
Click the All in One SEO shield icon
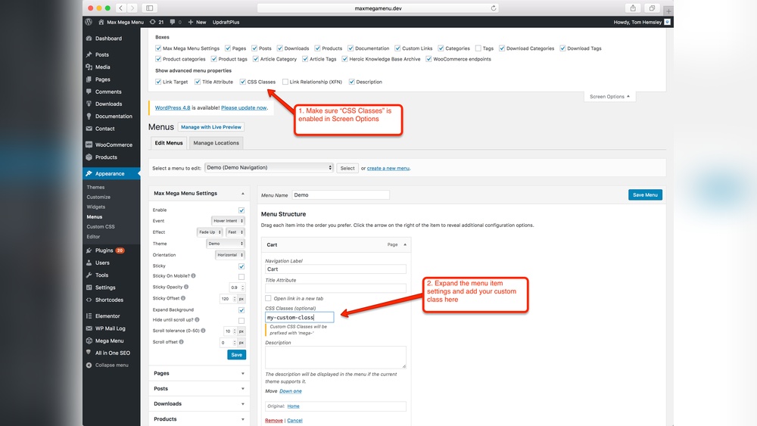(89, 353)
